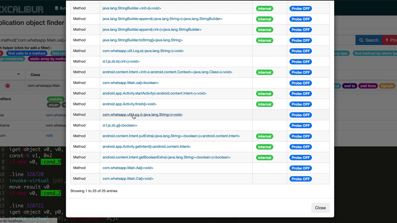Toggle Probe OFF for Log.e row

coord(301,51)
